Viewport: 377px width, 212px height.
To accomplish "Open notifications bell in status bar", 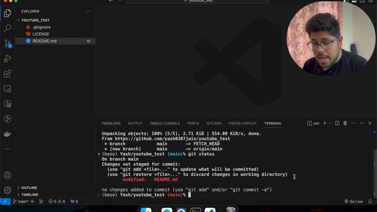I will pos(370,201).
